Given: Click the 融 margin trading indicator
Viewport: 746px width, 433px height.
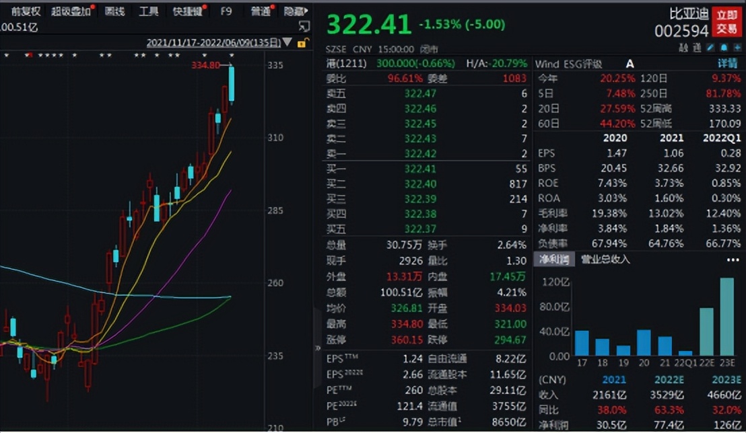Looking at the screenshot, I should click(684, 48).
